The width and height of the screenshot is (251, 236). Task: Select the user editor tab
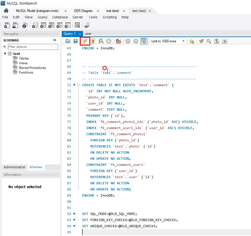tap(88, 34)
